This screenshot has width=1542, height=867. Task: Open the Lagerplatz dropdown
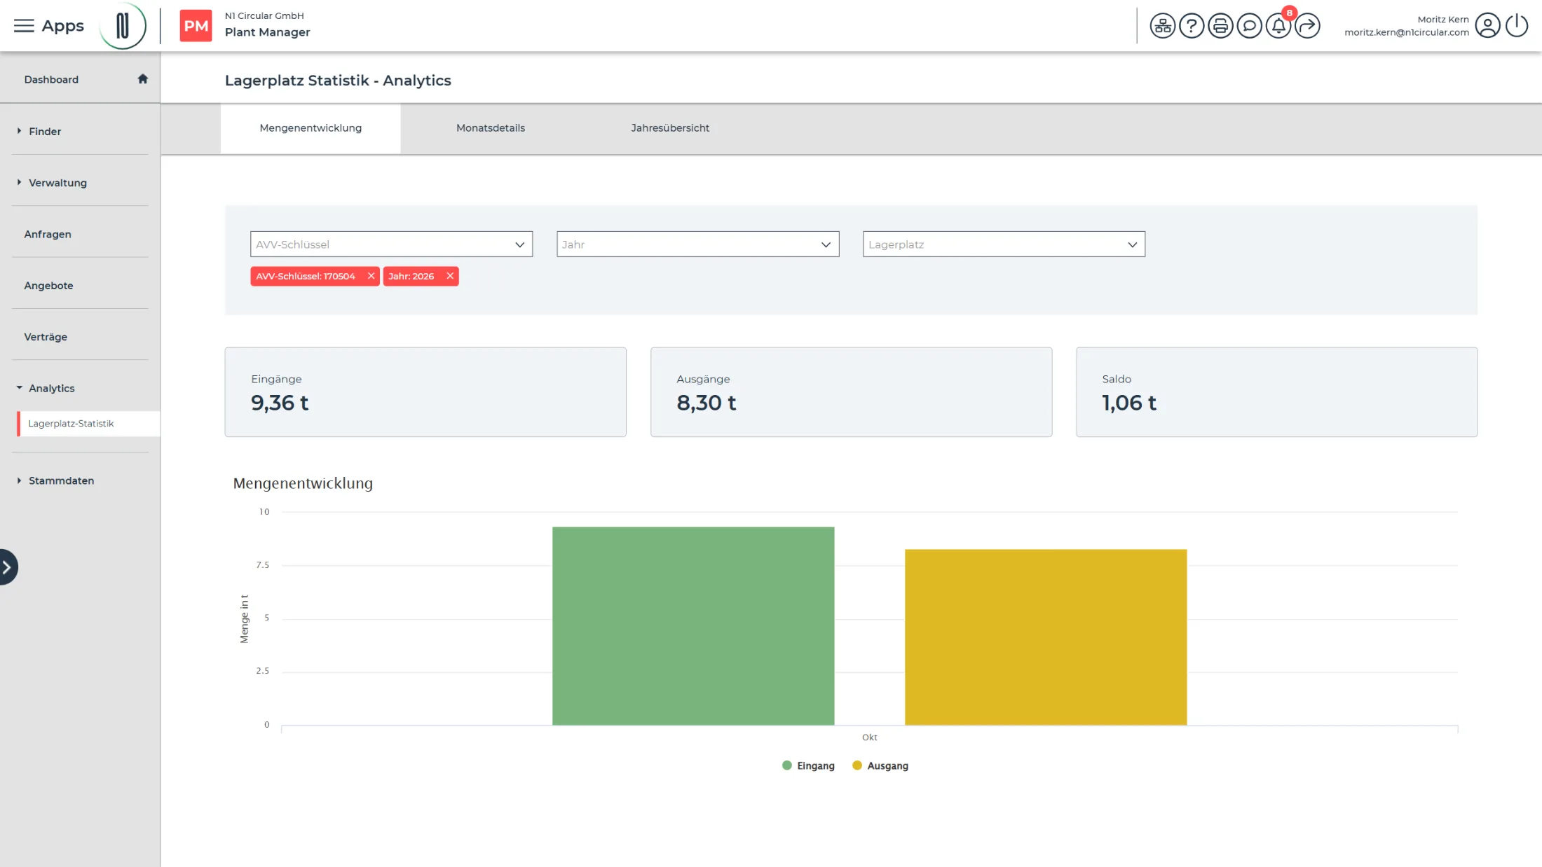click(x=1004, y=244)
